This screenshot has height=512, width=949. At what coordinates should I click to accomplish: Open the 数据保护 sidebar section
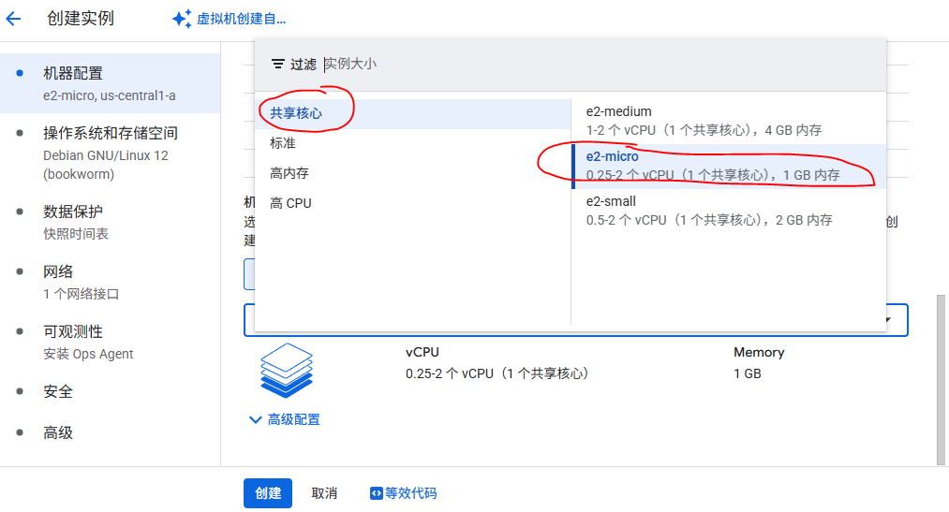click(x=111, y=222)
